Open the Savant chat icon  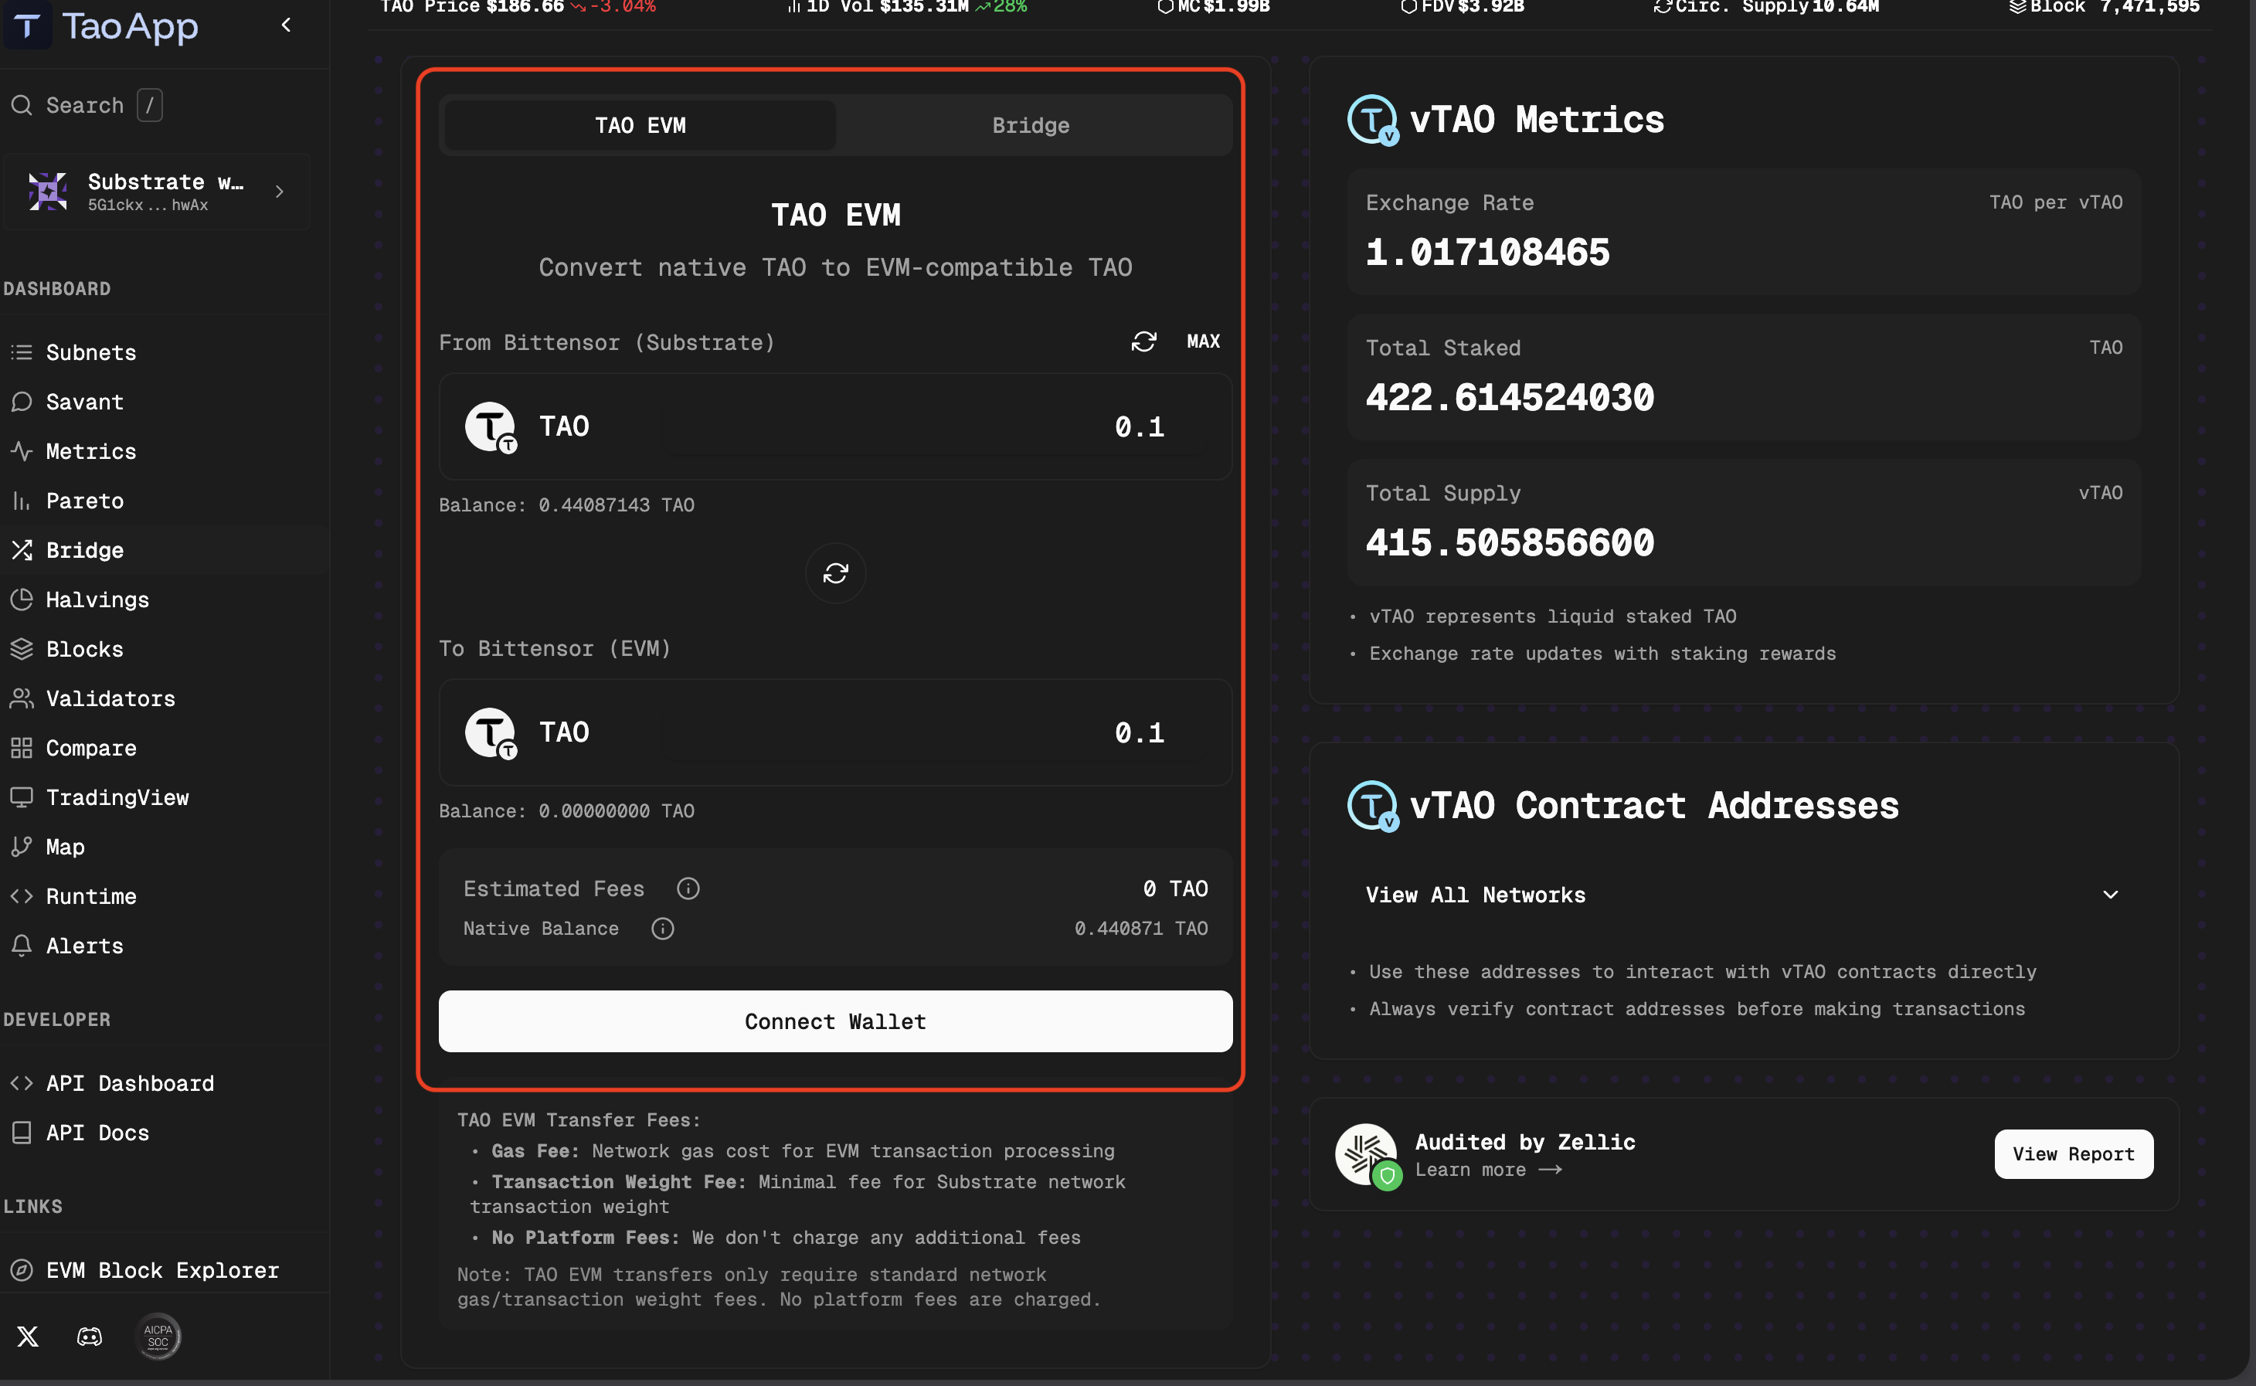(x=22, y=402)
